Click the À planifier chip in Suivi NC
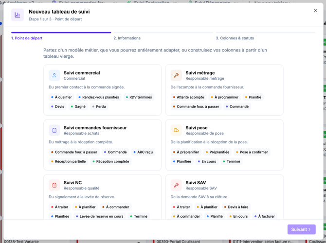This screenshot has height=243, width=326. [x=85, y=207]
